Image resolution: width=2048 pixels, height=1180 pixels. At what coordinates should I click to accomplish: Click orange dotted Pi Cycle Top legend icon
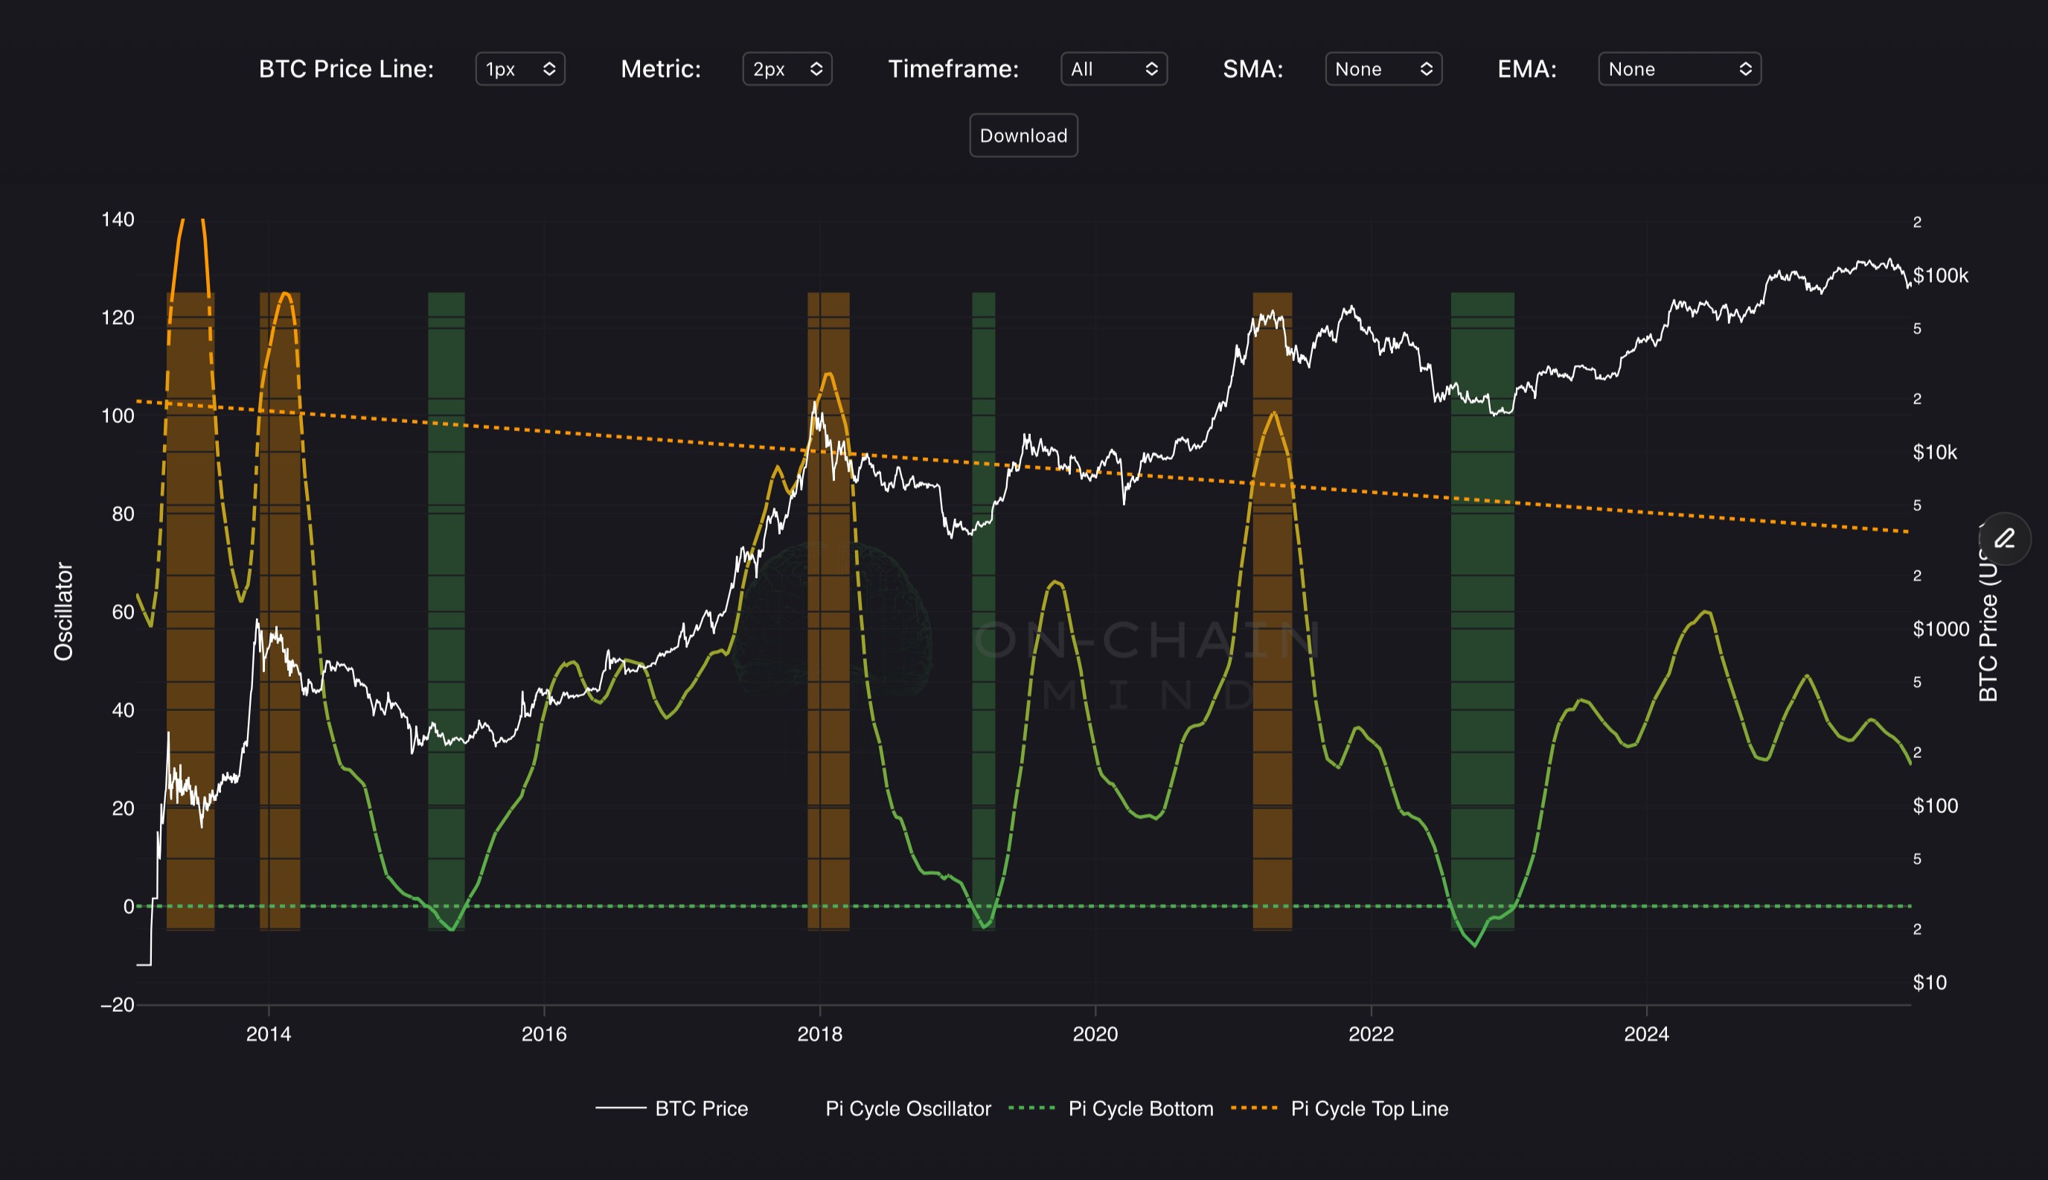click(1254, 1108)
